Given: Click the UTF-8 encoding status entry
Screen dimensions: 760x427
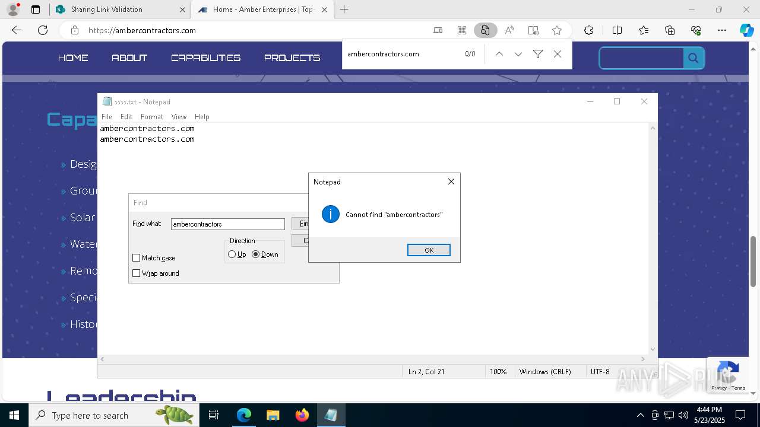Looking at the screenshot, I should 600,372.
